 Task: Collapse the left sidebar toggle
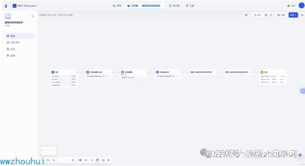tap(33, 16)
